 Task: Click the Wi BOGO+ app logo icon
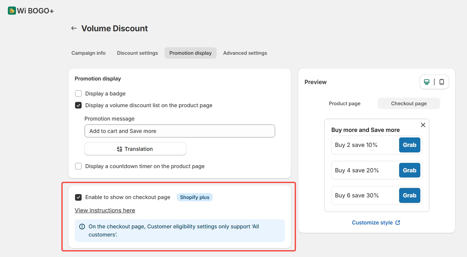click(x=12, y=11)
